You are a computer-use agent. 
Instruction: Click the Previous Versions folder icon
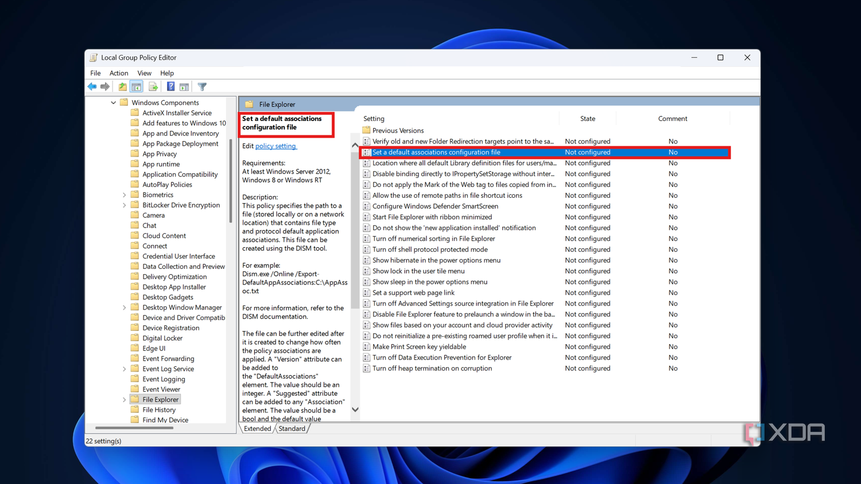click(366, 130)
